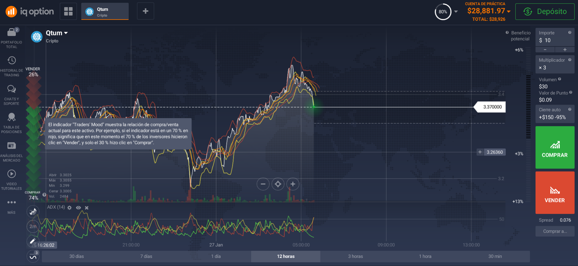Image resolution: width=578 pixels, height=266 pixels.
Task: Open Tabla de Posiciones leaderboard
Action: click(x=11, y=123)
